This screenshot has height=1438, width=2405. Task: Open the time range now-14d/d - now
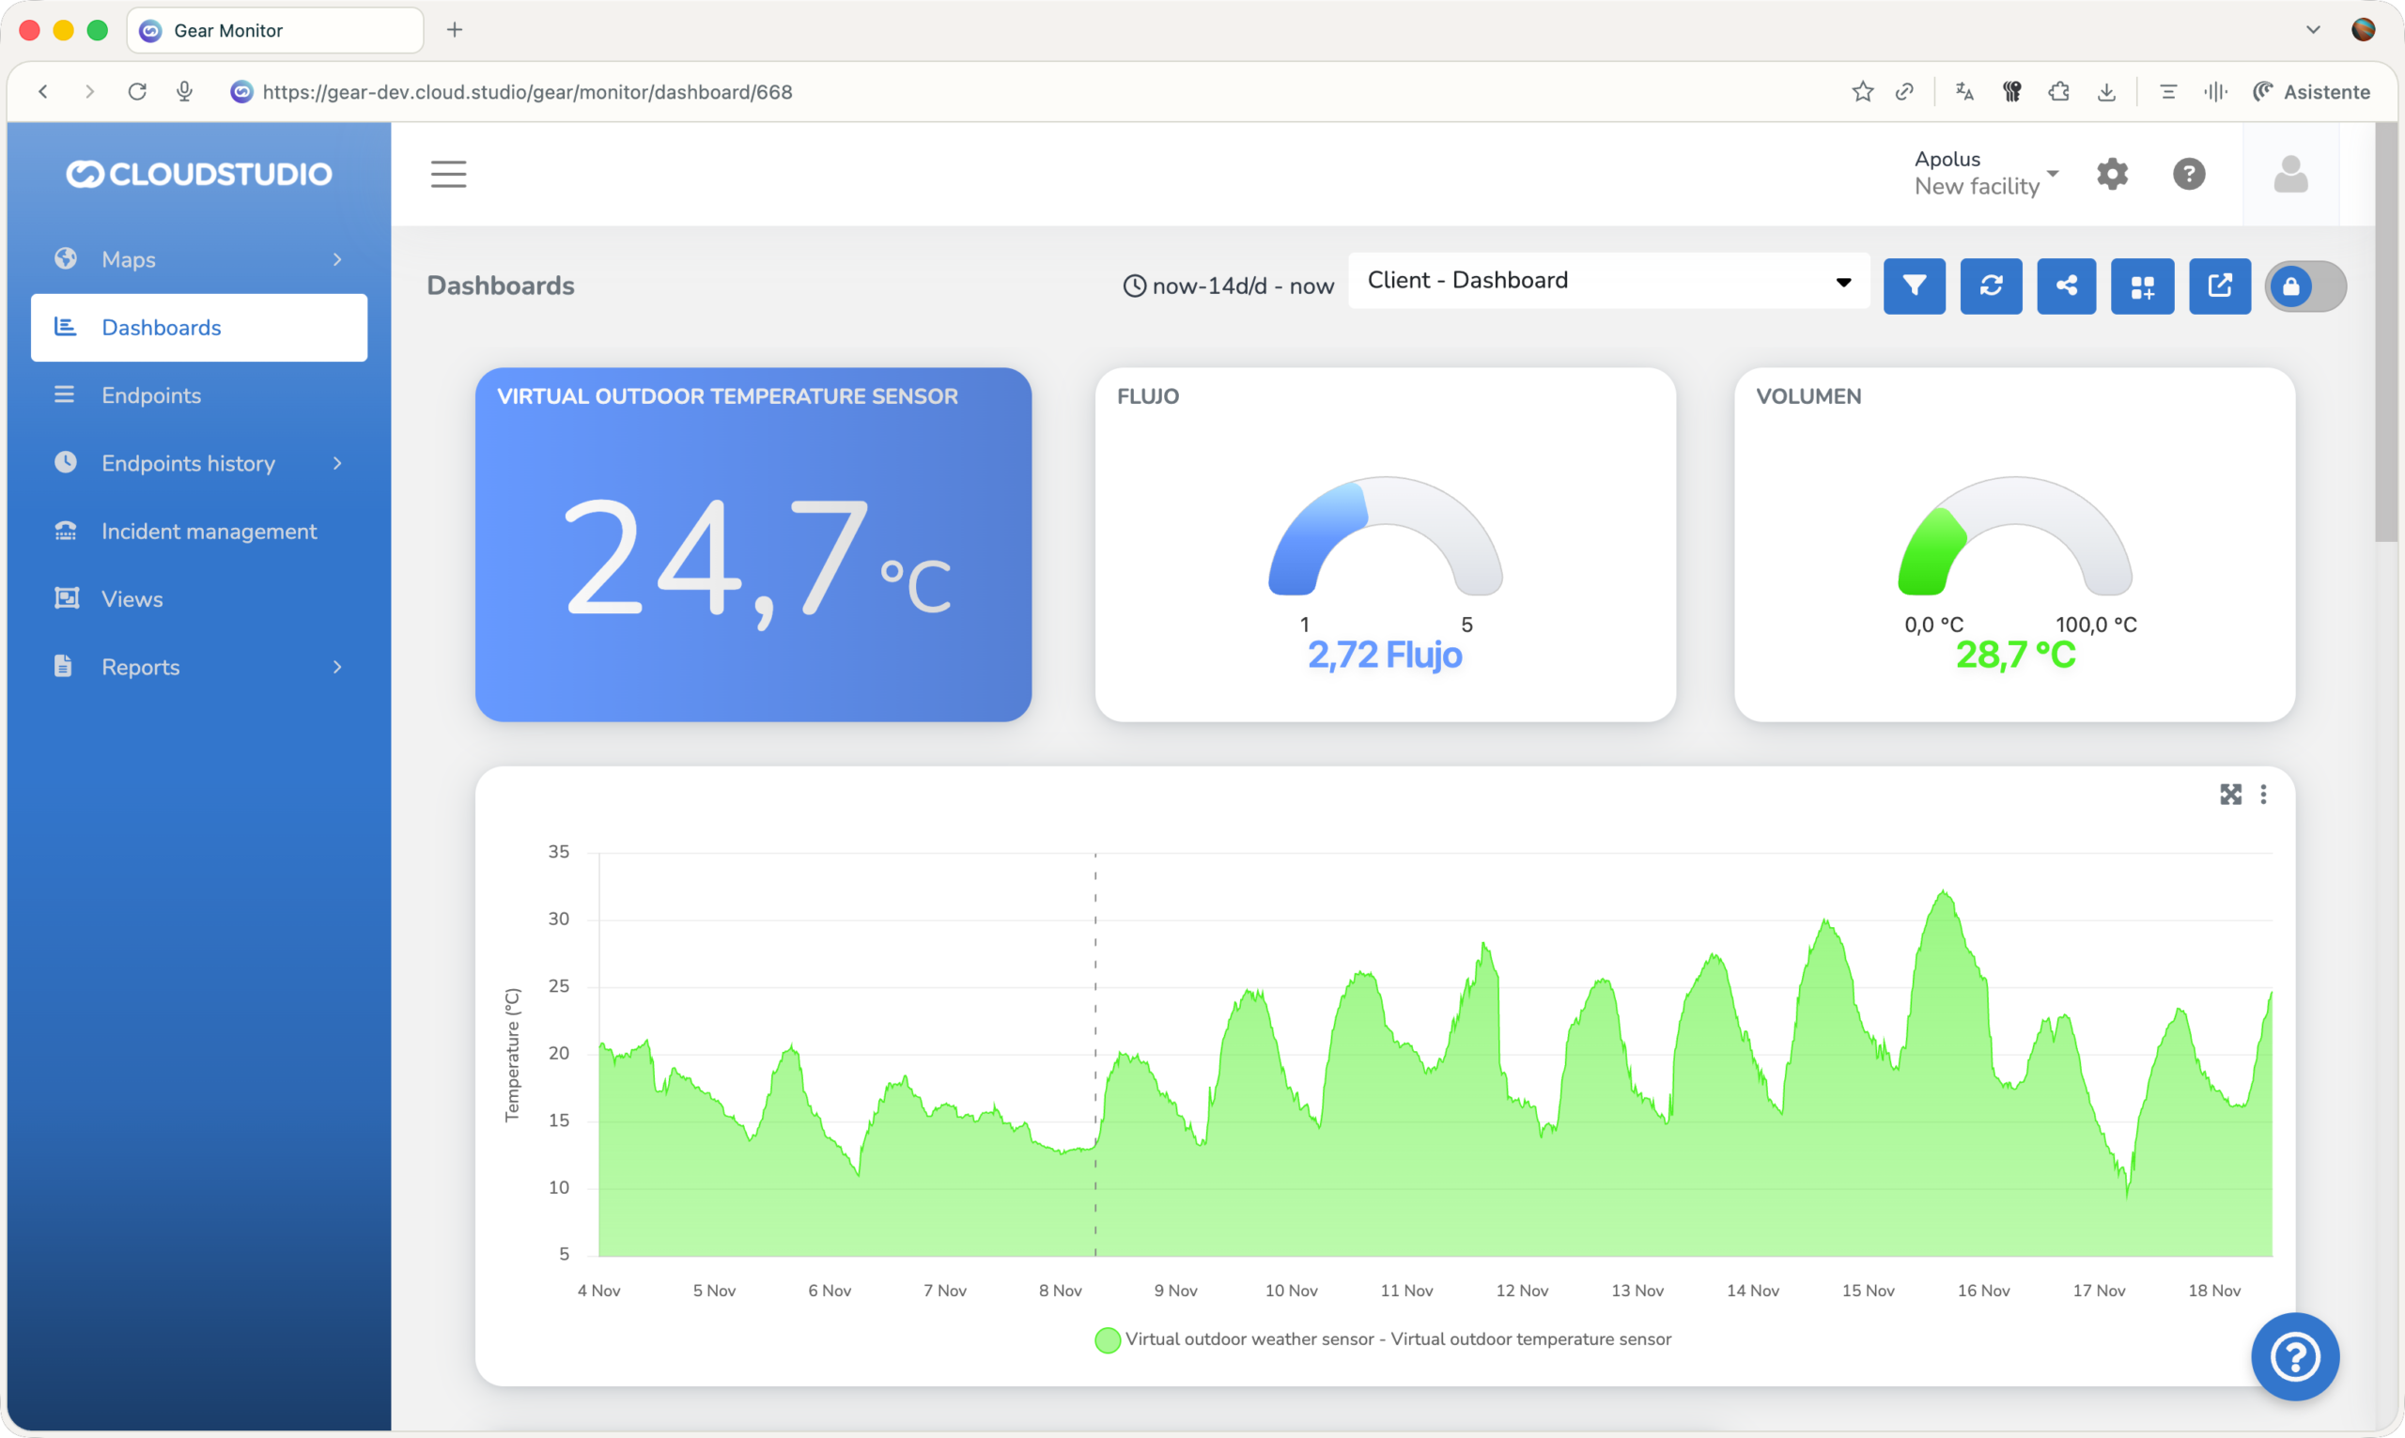1229,285
